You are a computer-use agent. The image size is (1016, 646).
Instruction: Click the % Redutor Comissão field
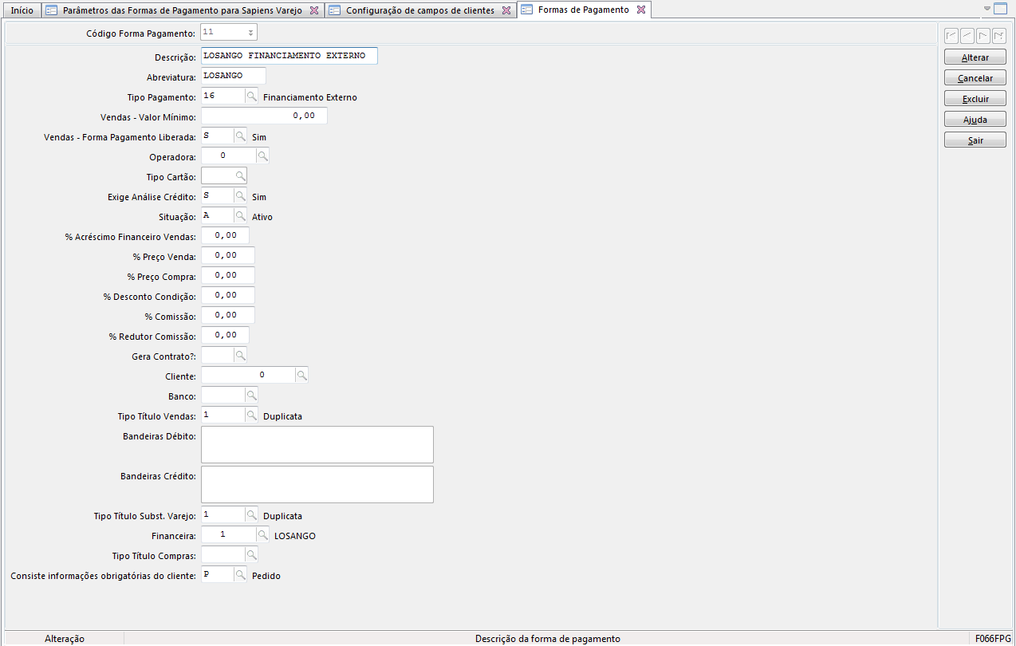(225, 335)
